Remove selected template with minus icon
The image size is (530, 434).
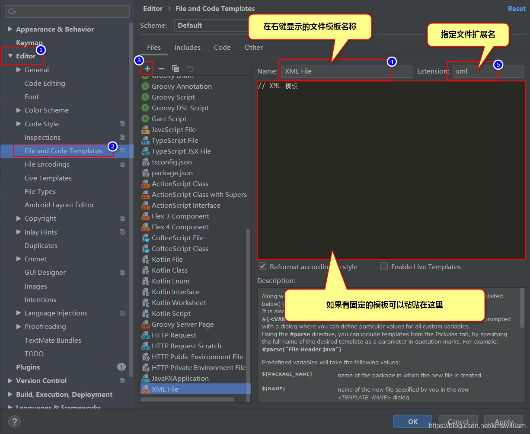162,68
